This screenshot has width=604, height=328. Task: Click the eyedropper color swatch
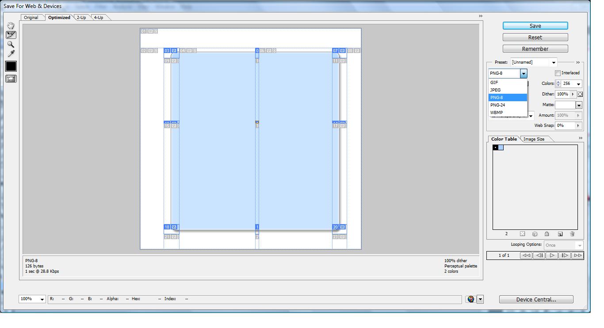pyautogui.click(x=11, y=66)
